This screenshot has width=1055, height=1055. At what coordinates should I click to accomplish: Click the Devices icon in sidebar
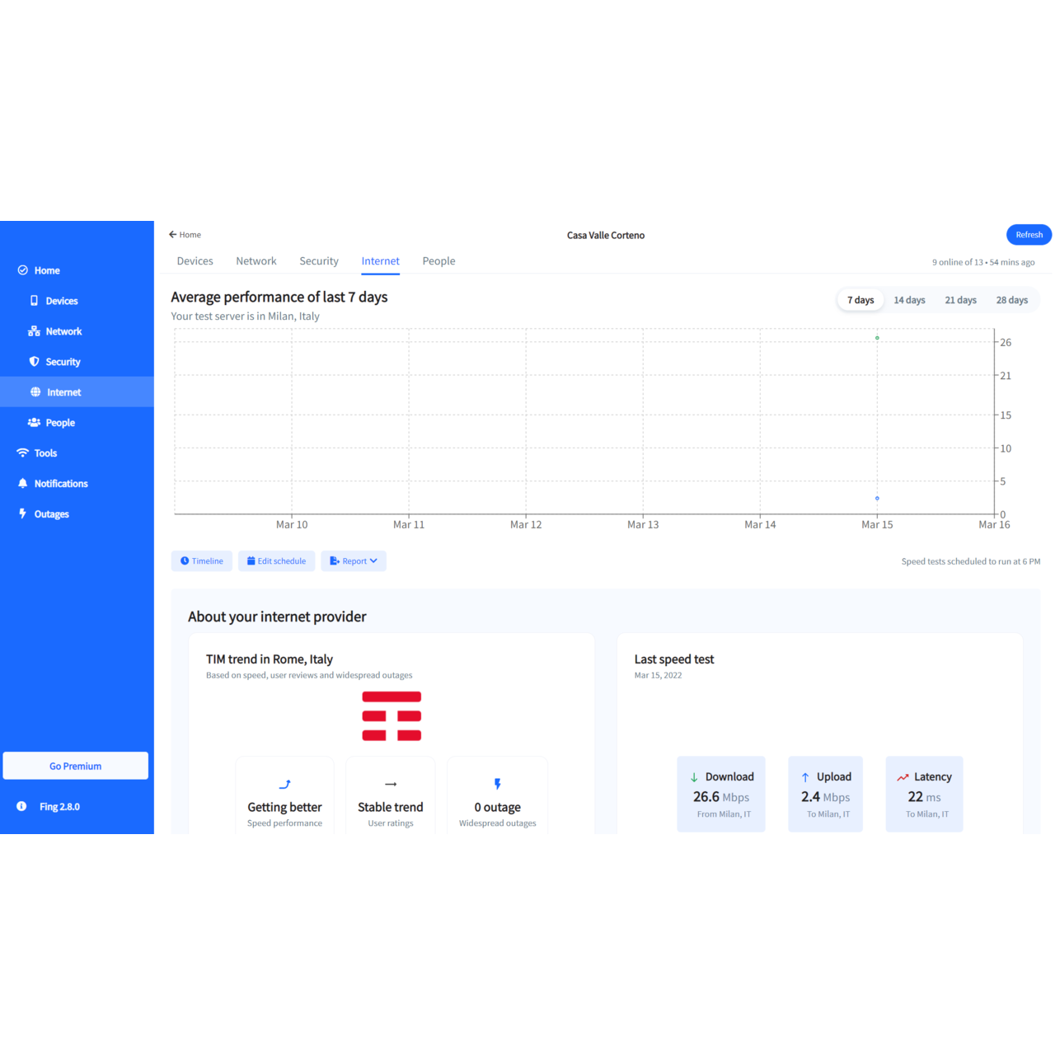[x=34, y=301]
